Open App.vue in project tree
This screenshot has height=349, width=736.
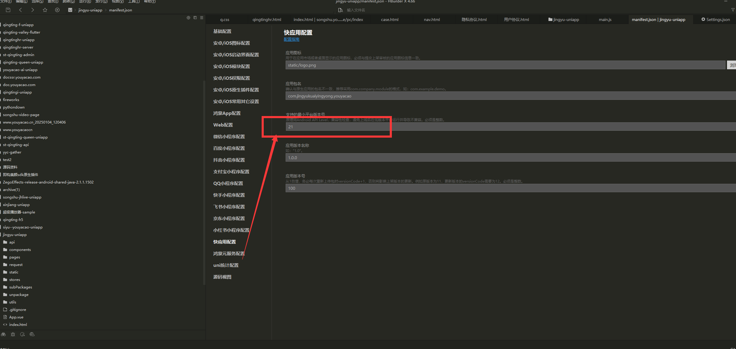click(16, 317)
